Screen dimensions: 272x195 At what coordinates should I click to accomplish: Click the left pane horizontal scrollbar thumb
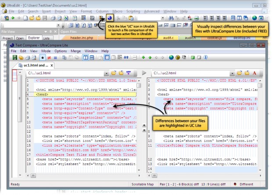(x=33, y=176)
